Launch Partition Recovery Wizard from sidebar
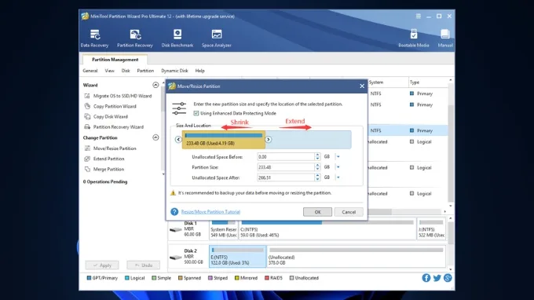The width and height of the screenshot is (534, 300). click(x=114, y=127)
